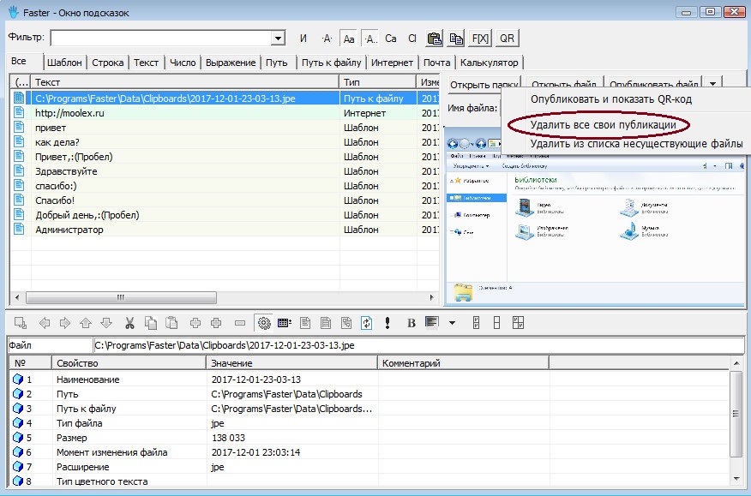Click the 'Момент изменения файла' property
751x496 pixels.
pyautogui.click(x=112, y=452)
